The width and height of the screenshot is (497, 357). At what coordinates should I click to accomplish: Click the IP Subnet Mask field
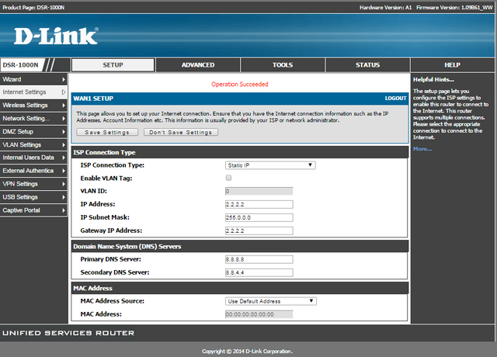(259, 217)
